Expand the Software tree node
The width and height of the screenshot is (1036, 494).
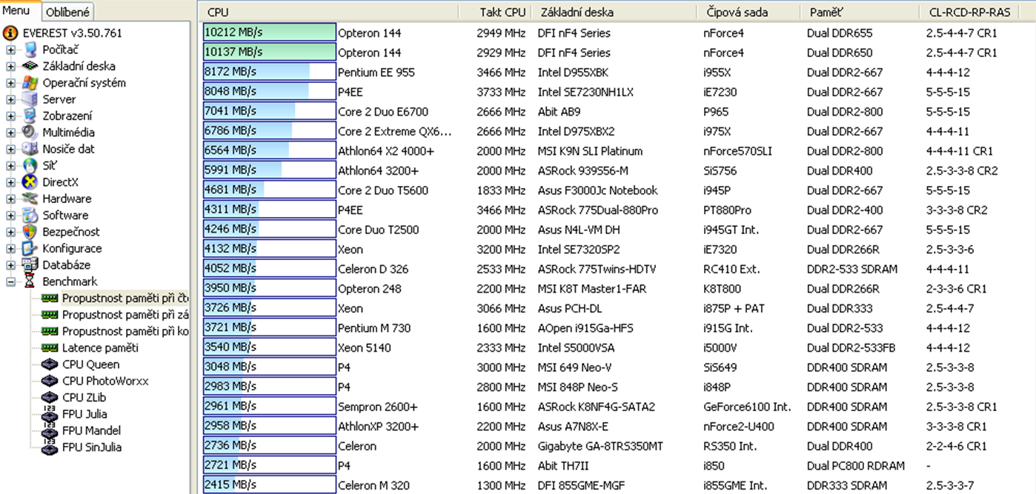click(x=11, y=216)
